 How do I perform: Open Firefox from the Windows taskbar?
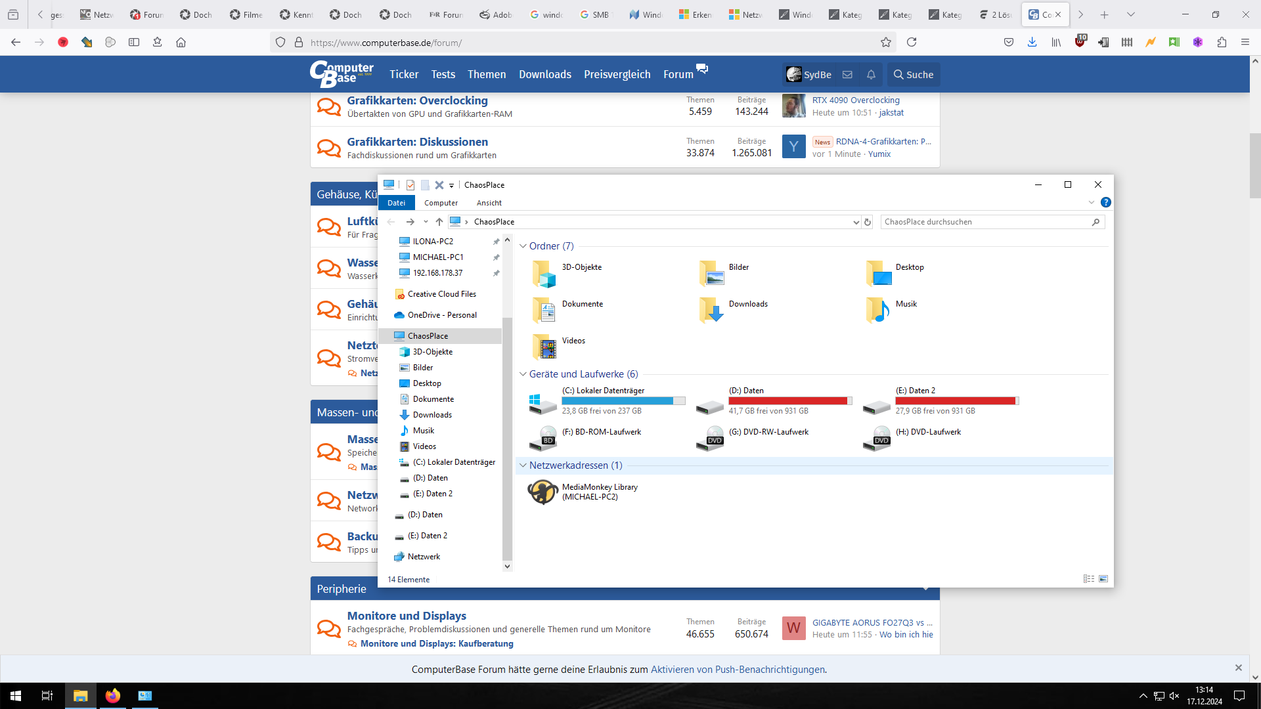[x=113, y=696]
